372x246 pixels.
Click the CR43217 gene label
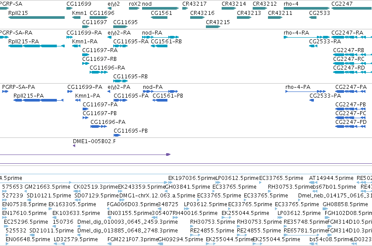[195, 4]
